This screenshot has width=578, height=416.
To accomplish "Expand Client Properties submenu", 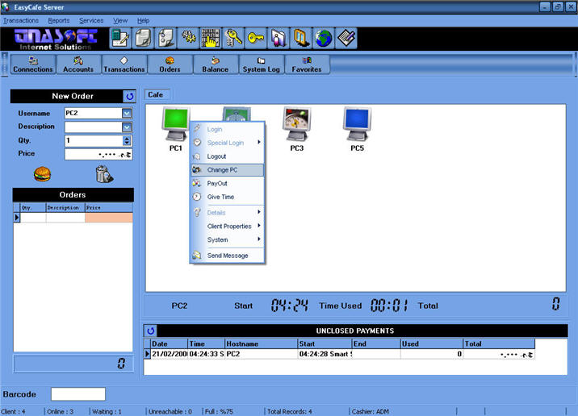I will pyautogui.click(x=227, y=226).
